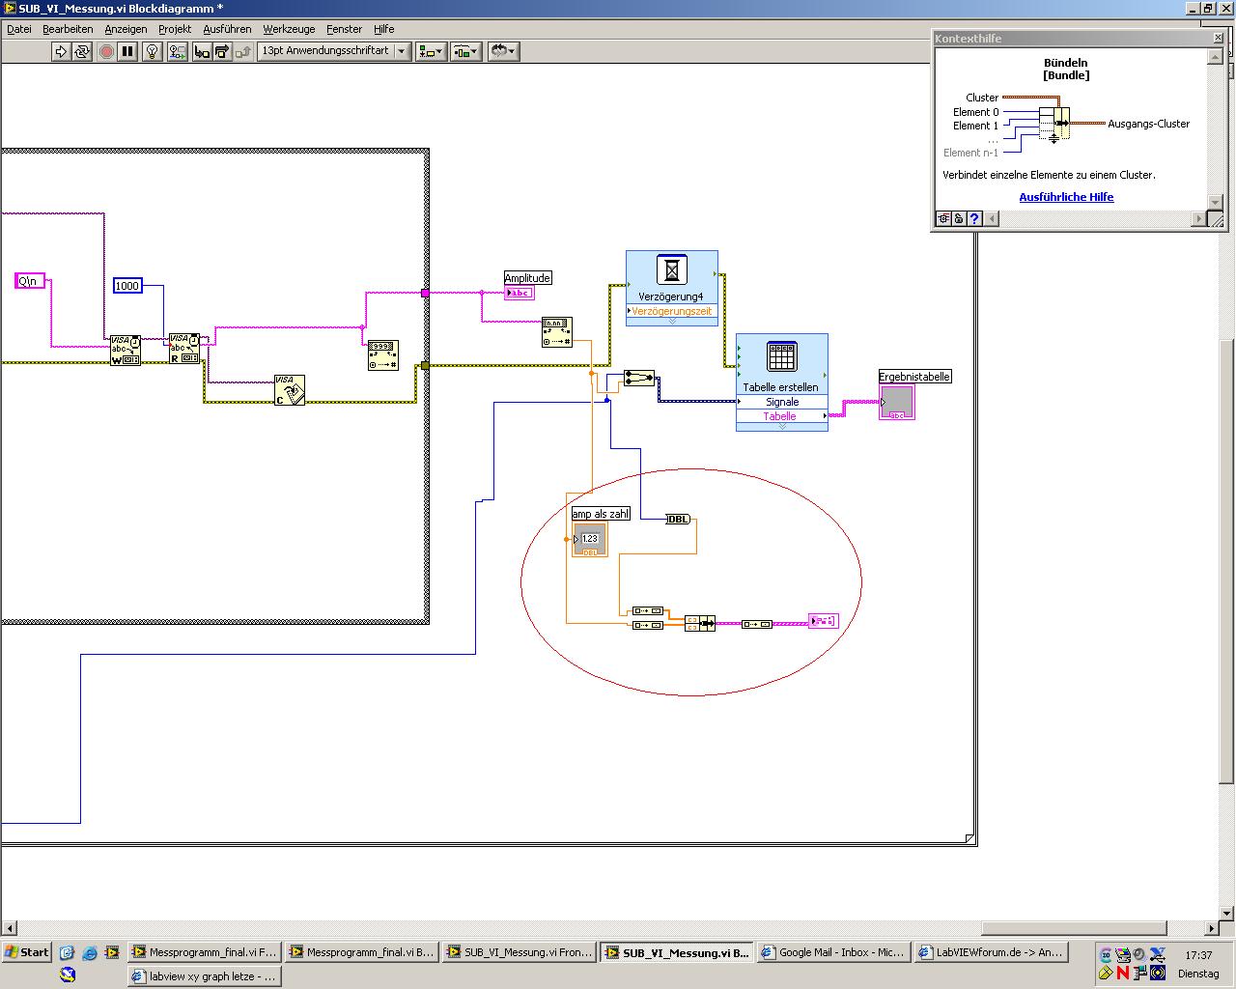Click the Bundle node in red circle

coord(700,623)
